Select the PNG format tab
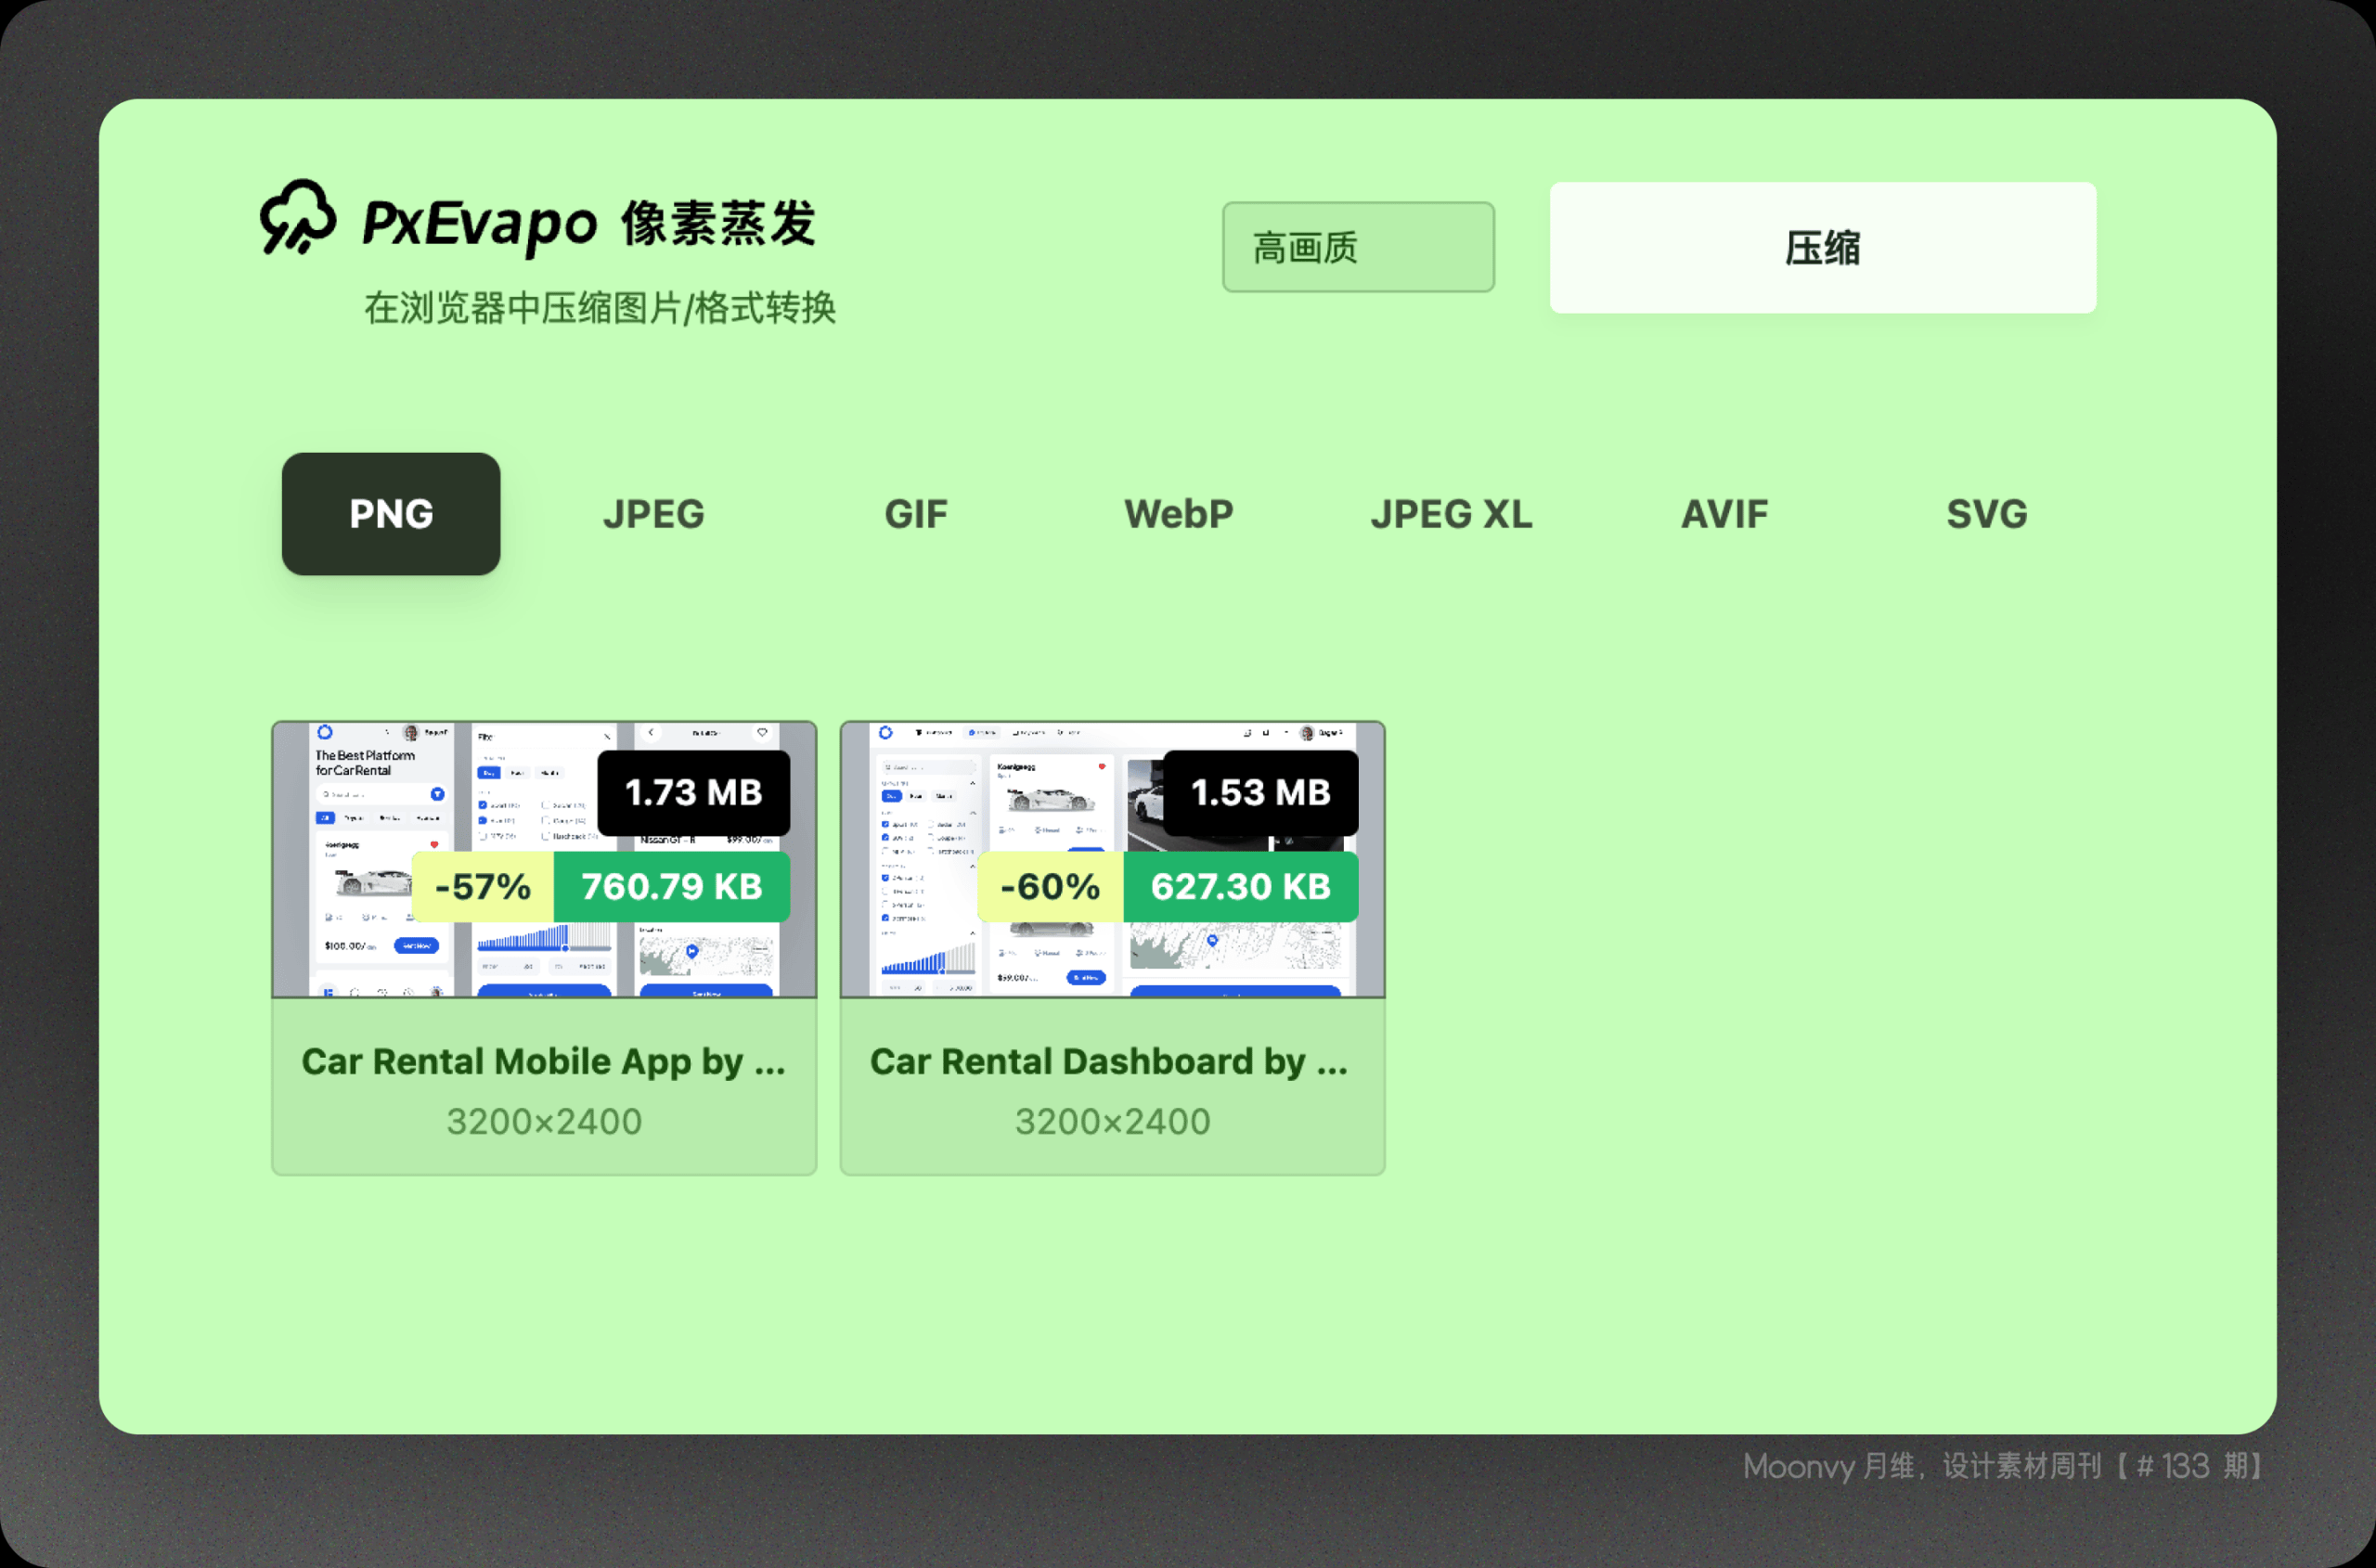Screen dimensions: 2376x1568 [x=390, y=513]
